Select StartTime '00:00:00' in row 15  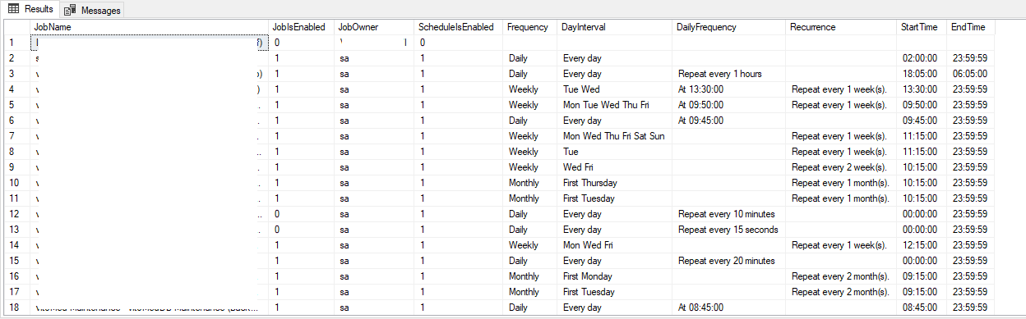pos(922,261)
